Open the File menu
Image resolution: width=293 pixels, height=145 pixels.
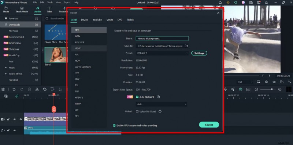point(35,3)
